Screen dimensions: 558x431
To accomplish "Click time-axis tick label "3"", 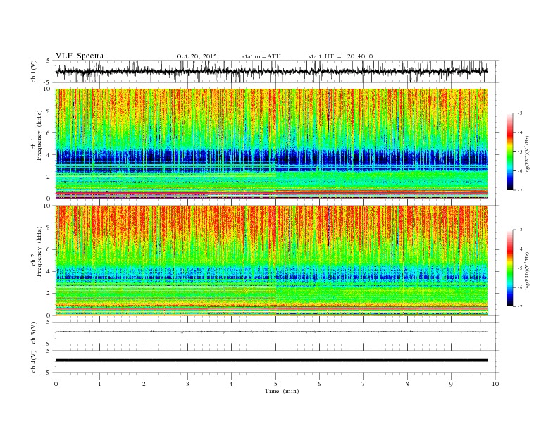I will [x=187, y=384].
